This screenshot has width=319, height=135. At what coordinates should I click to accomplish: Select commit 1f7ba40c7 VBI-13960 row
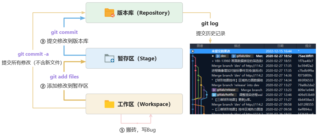pyautogui.click(x=253, y=61)
